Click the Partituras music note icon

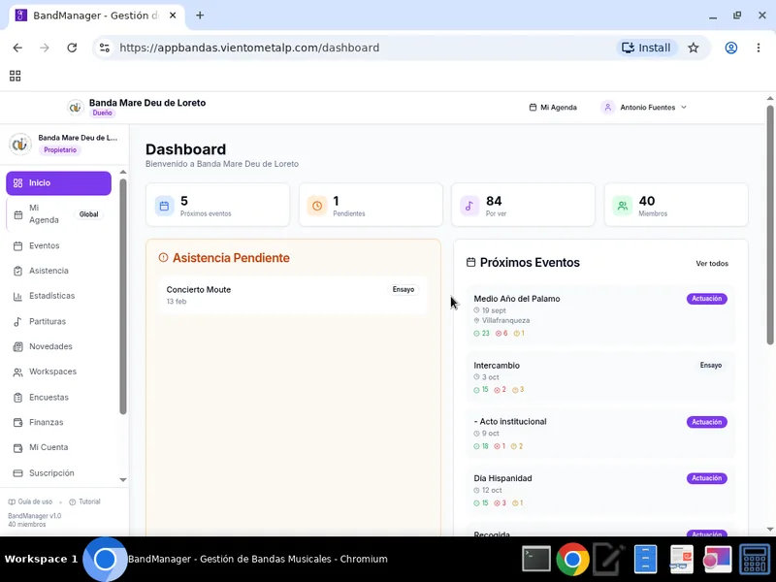click(17, 322)
